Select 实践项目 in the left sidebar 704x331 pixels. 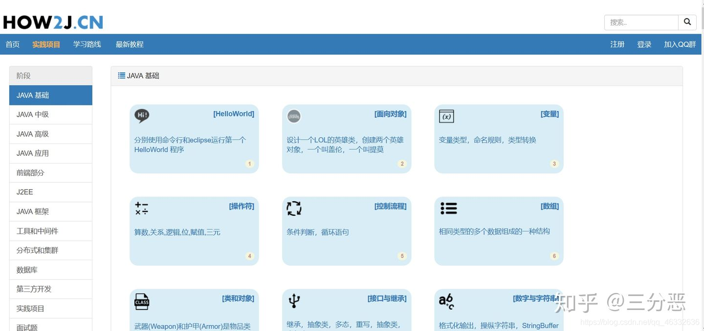pyautogui.click(x=51, y=309)
